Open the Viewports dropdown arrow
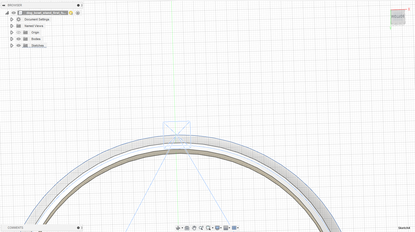415x232 pixels. pos(238,228)
